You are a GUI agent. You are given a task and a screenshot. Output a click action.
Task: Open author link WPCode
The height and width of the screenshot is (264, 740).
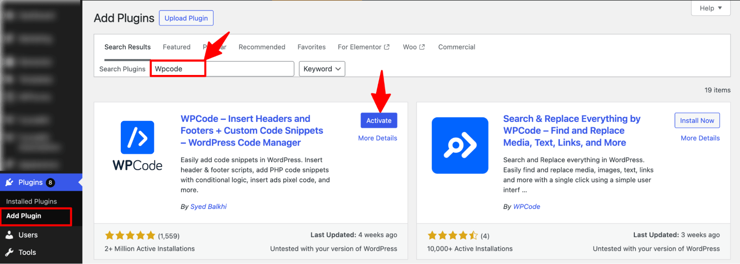click(x=526, y=206)
